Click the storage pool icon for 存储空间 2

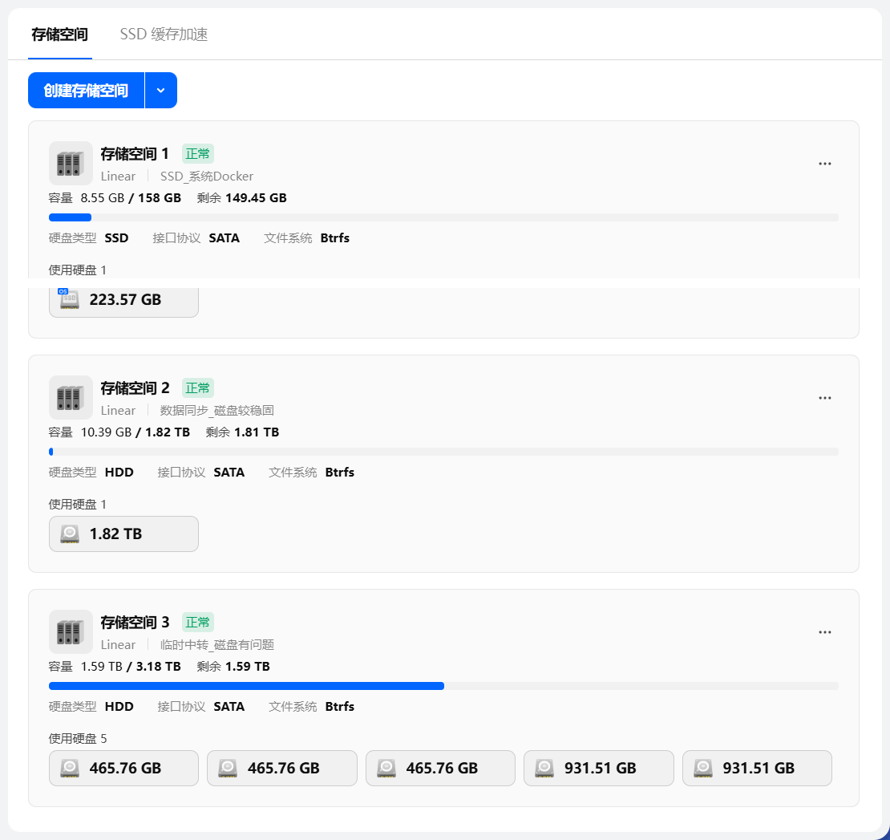click(71, 398)
